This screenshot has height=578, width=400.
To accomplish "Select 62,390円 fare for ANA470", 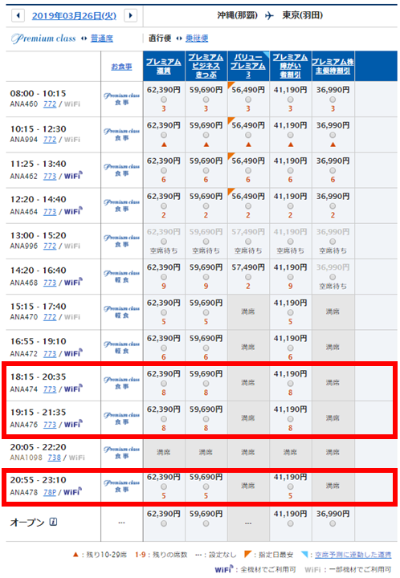I will tap(164, 312).
